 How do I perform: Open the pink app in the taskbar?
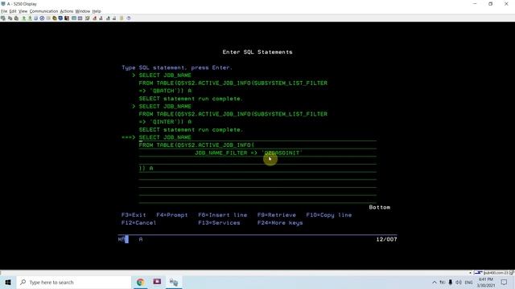157,282
